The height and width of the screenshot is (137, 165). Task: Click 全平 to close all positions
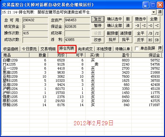coord(140,33)
